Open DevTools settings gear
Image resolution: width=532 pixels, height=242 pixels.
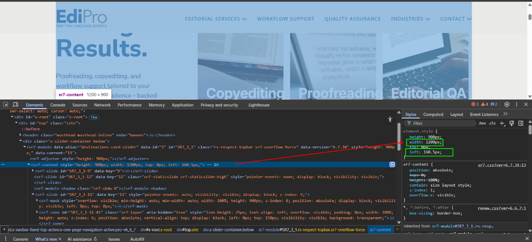(507, 104)
